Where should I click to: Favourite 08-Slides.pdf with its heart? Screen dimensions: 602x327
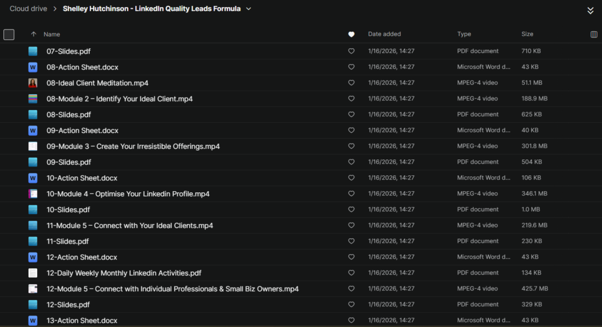(352, 115)
